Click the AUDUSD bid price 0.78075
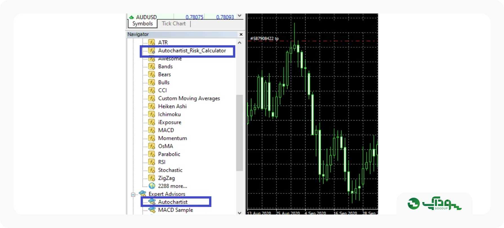This screenshot has width=504, height=228. [x=195, y=17]
